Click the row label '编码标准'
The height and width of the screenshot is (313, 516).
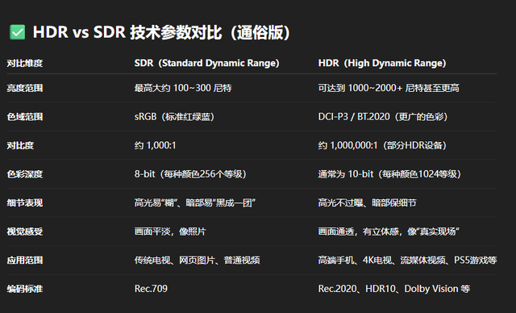[25, 289]
